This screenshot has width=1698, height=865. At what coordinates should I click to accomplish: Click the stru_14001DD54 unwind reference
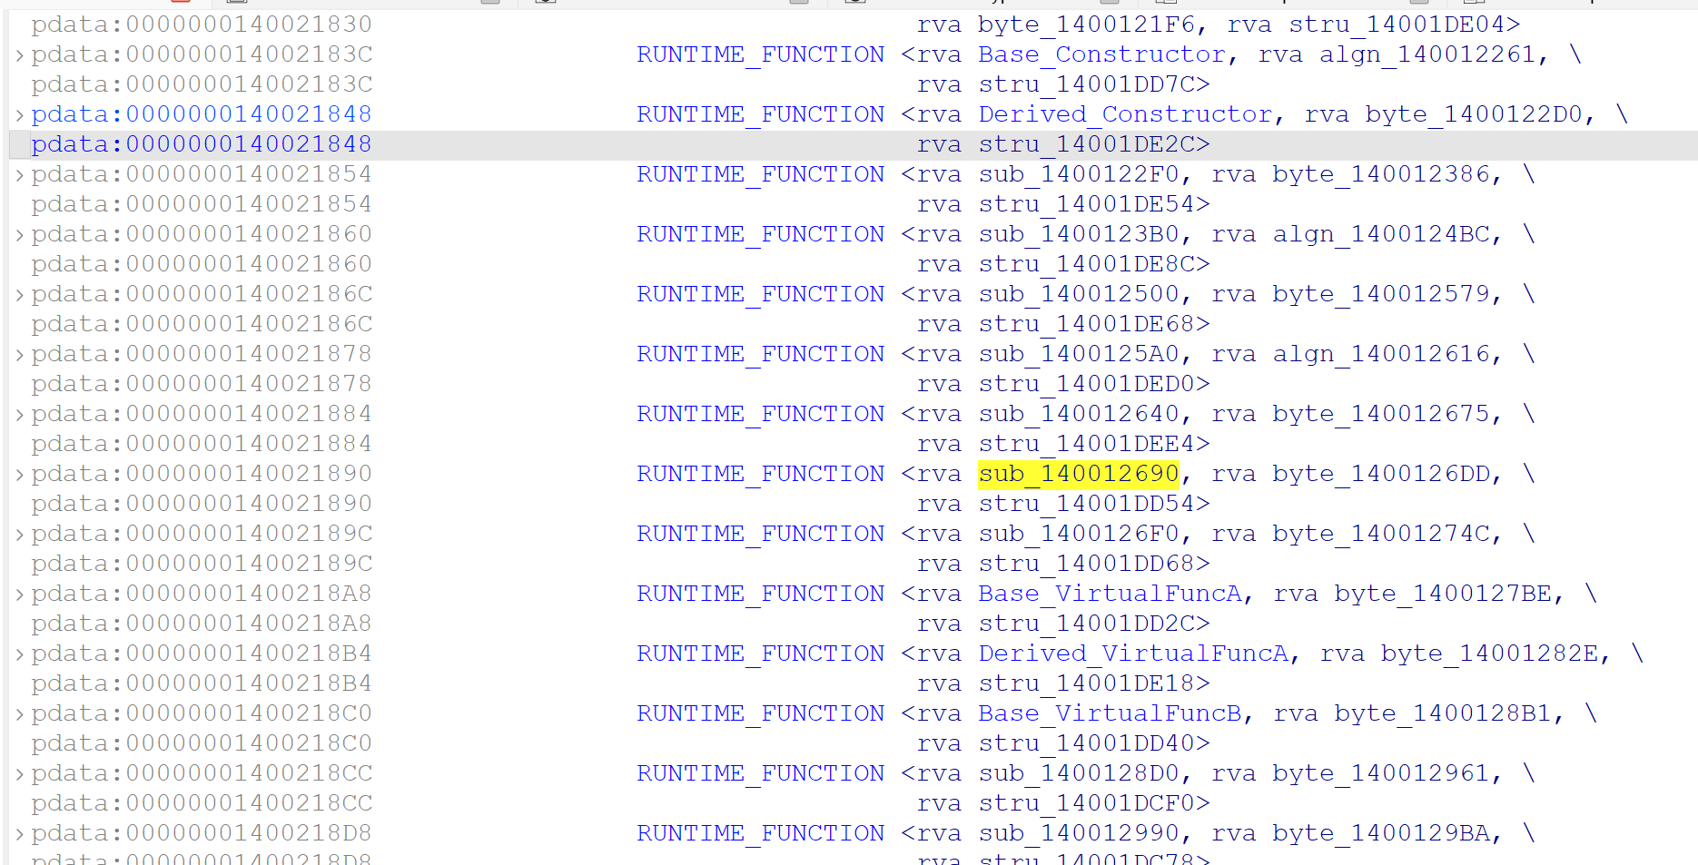[1093, 504]
